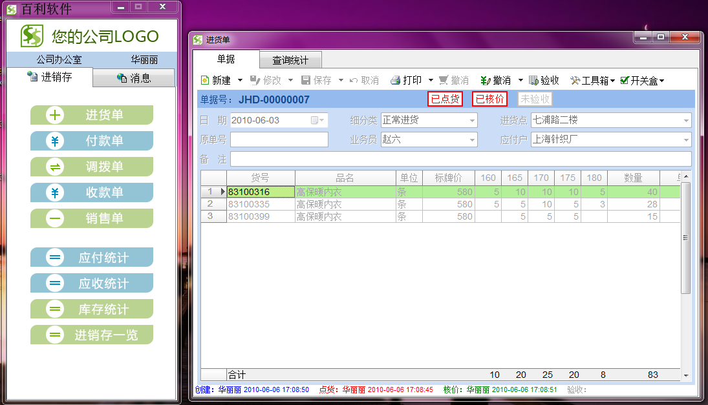Switch to the 查询统计 tab

[x=290, y=60]
